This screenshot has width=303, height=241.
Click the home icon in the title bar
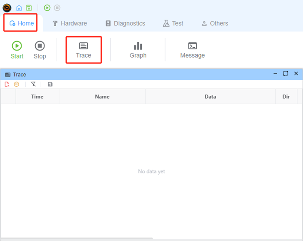19,8
